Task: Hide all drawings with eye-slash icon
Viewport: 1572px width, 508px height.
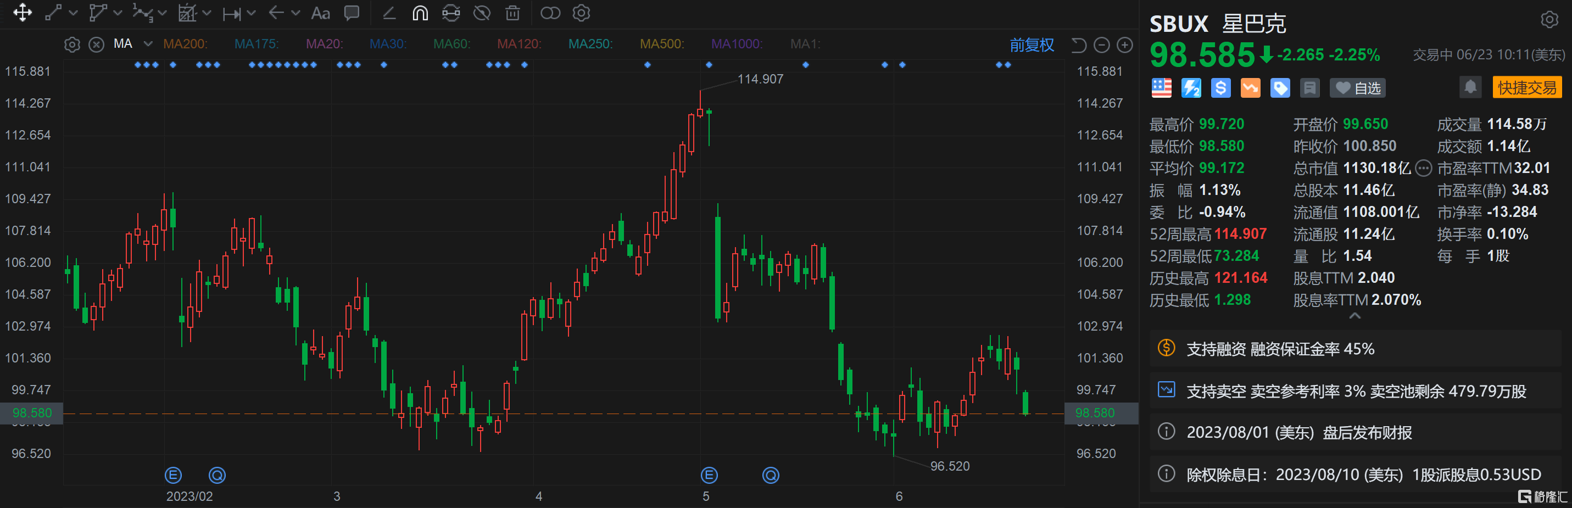Action: (x=482, y=13)
